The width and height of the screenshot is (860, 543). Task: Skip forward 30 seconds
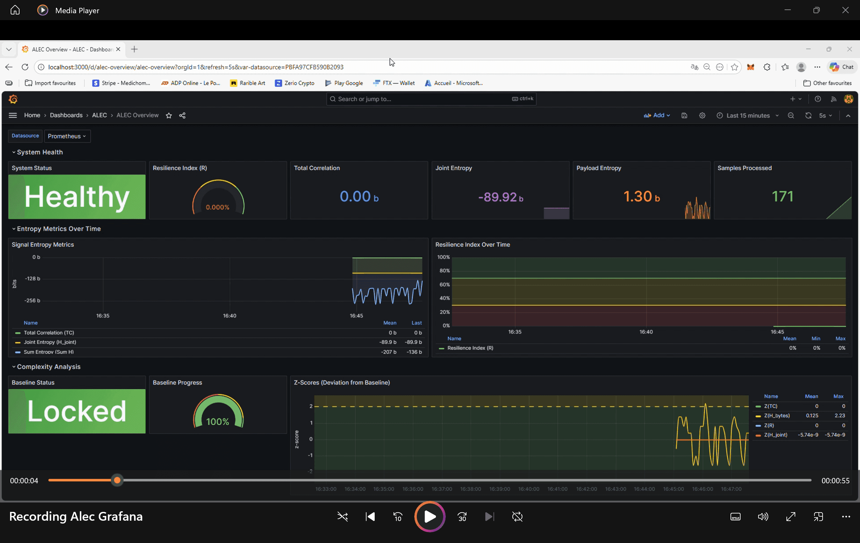tap(462, 516)
